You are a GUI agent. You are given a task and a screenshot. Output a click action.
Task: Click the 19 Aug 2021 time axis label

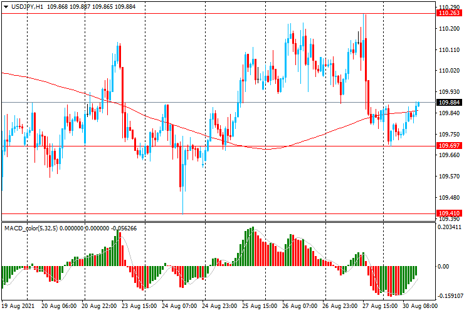tap(18, 306)
